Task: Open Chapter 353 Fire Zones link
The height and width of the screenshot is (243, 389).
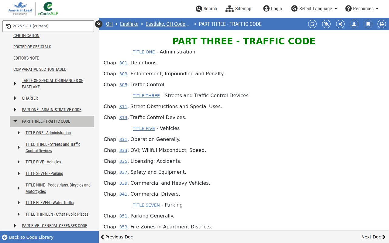Action: pos(123,227)
